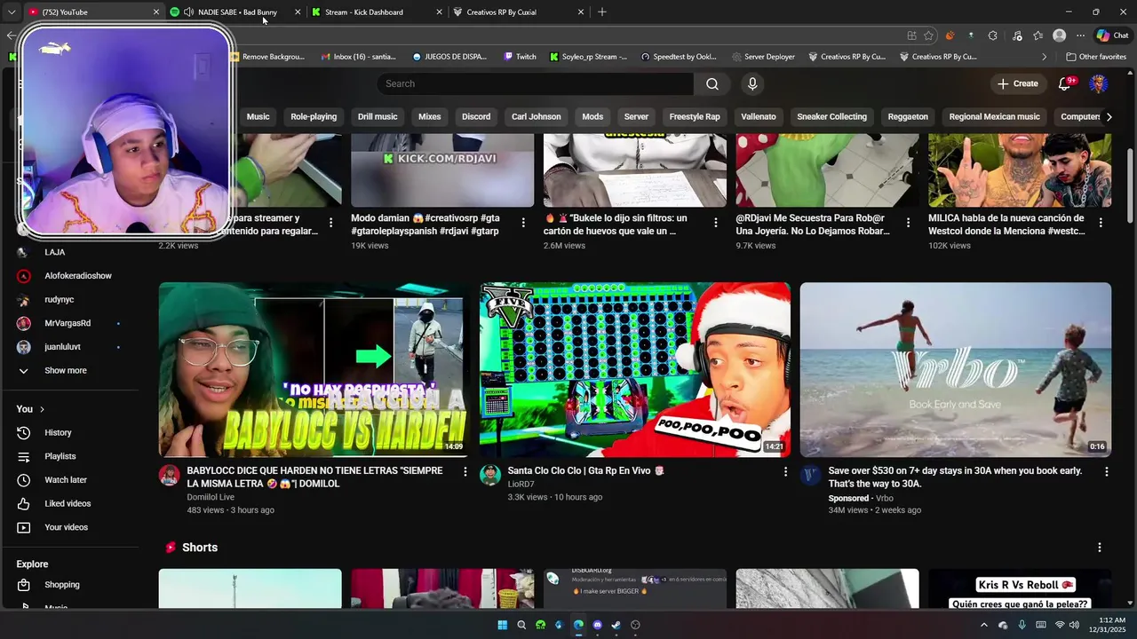The height and width of the screenshot is (639, 1137).
Task: Select the Role-playing topic chip
Action: click(314, 116)
